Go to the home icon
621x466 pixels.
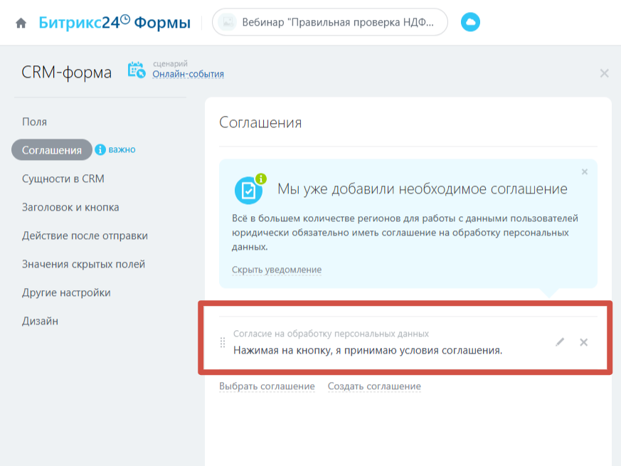(21, 23)
